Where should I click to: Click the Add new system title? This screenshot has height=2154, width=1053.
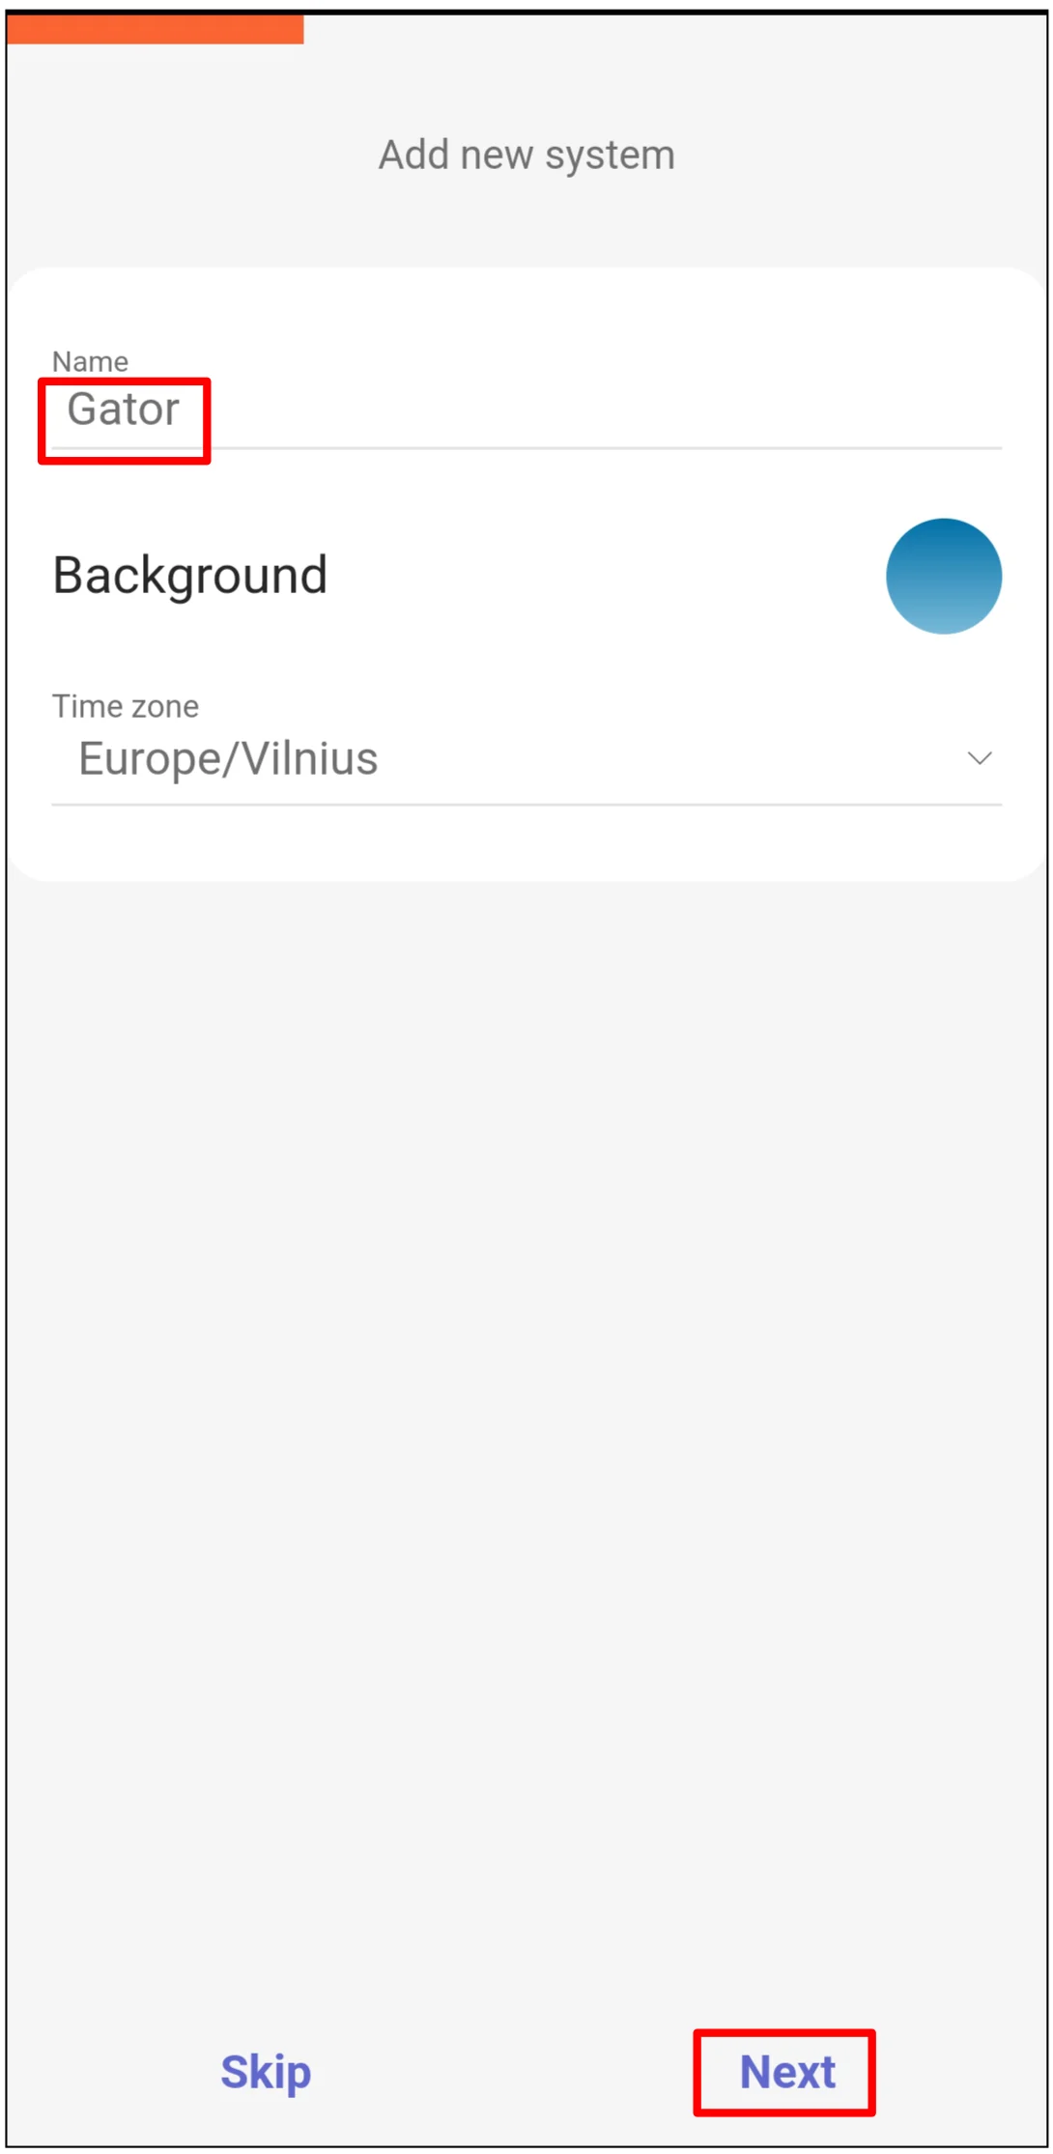click(x=526, y=155)
